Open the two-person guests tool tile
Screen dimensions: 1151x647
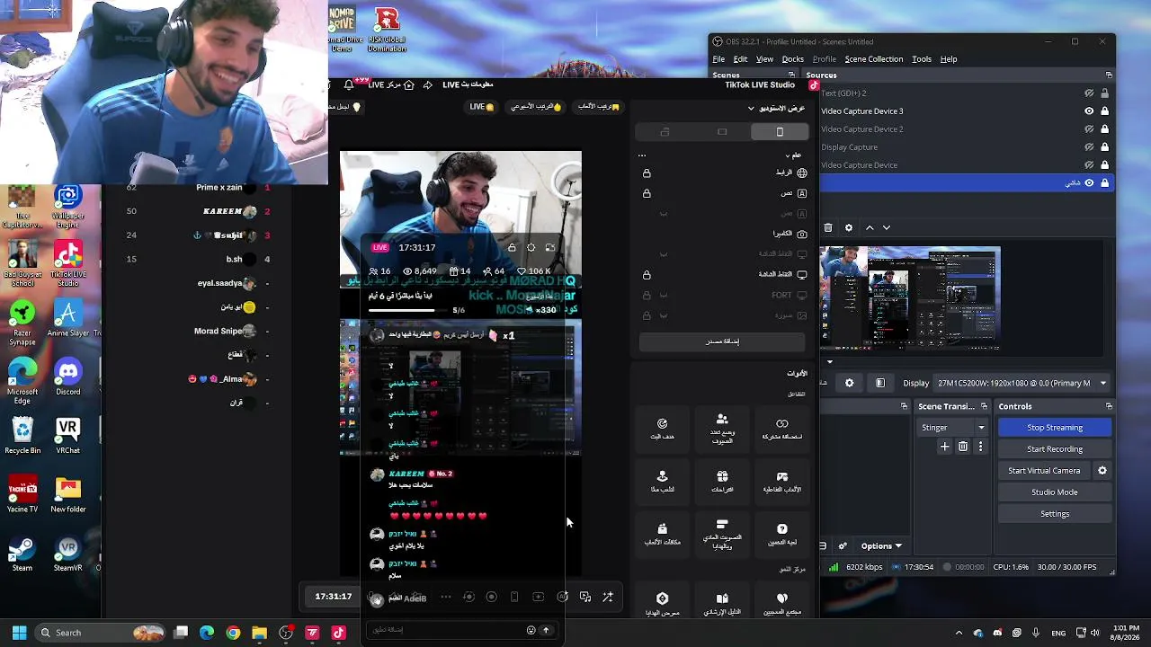coord(722,429)
